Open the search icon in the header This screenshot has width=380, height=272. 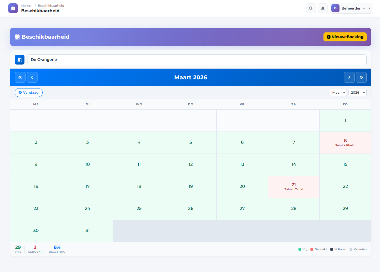[x=311, y=8]
